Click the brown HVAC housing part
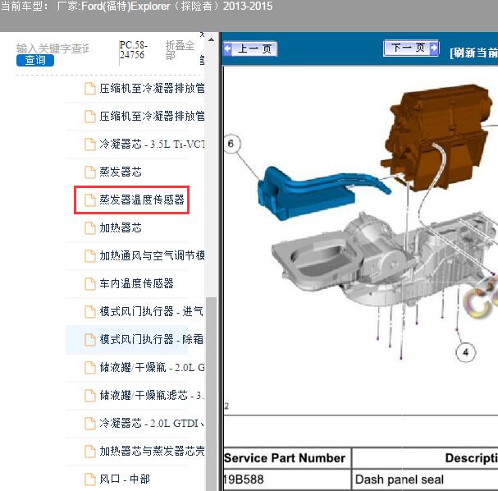 click(438, 136)
